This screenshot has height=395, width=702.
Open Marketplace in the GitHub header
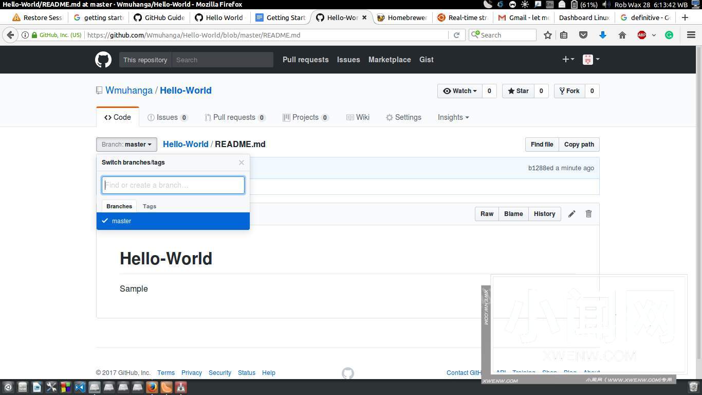coord(390,60)
